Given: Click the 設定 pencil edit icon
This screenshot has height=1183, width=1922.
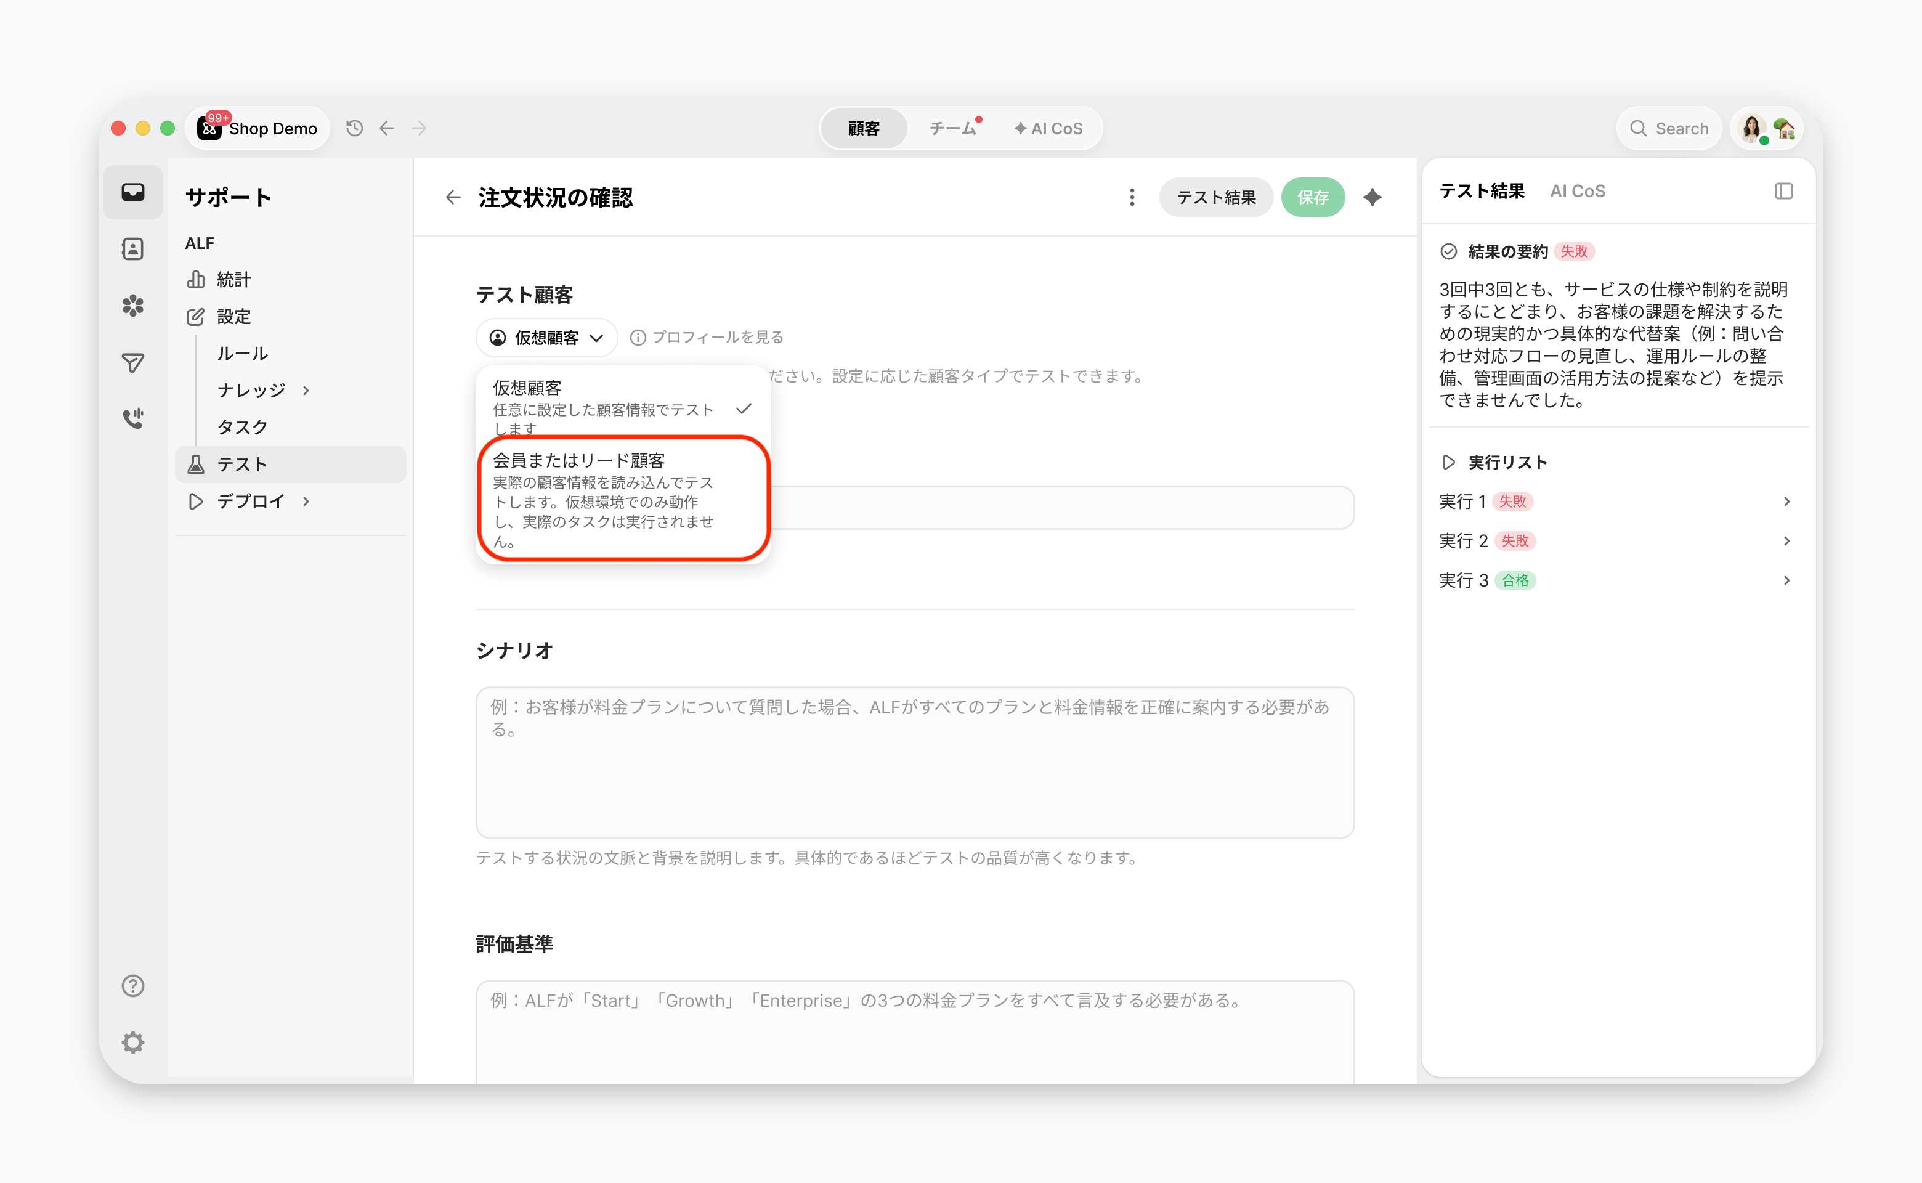Looking at the screenshot, I should 195,317.
